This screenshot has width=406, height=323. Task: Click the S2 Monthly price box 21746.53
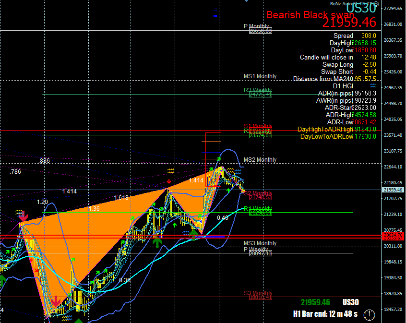click(x=261, y=198)
